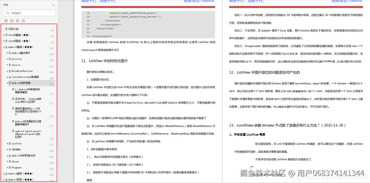This screenshot has width=370, height=183.
Task: Expand the Intent bookmark arrow
Action: [7, 161]
